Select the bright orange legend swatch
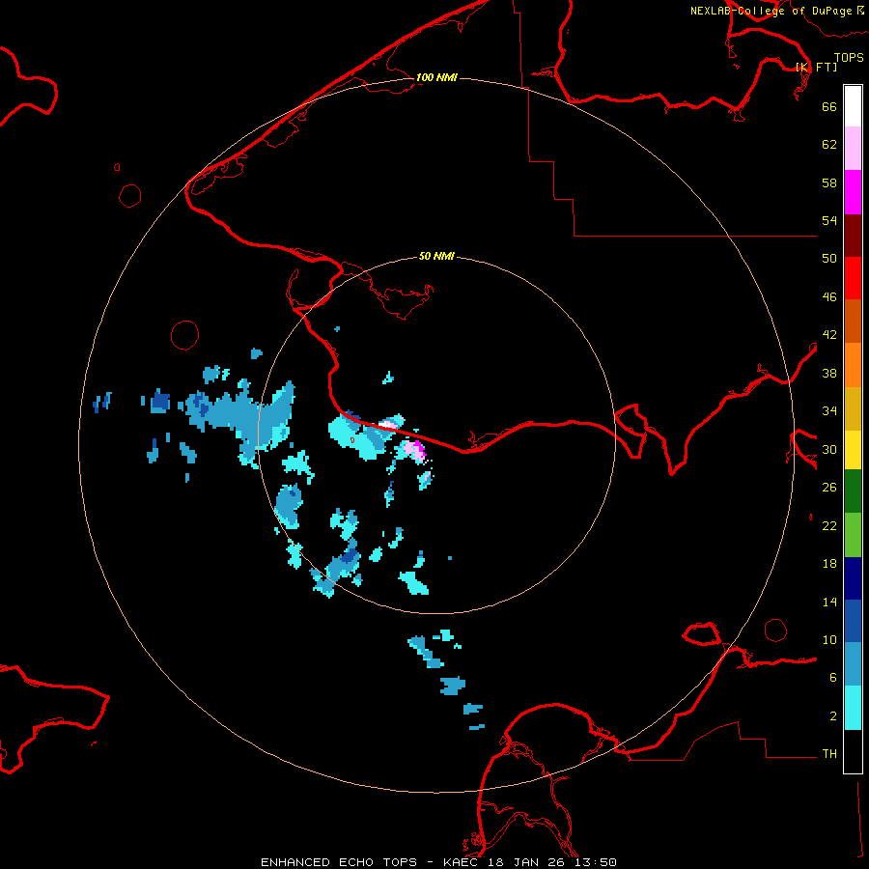Viewport: 869px width, 869px height. (x=853, y=365)
